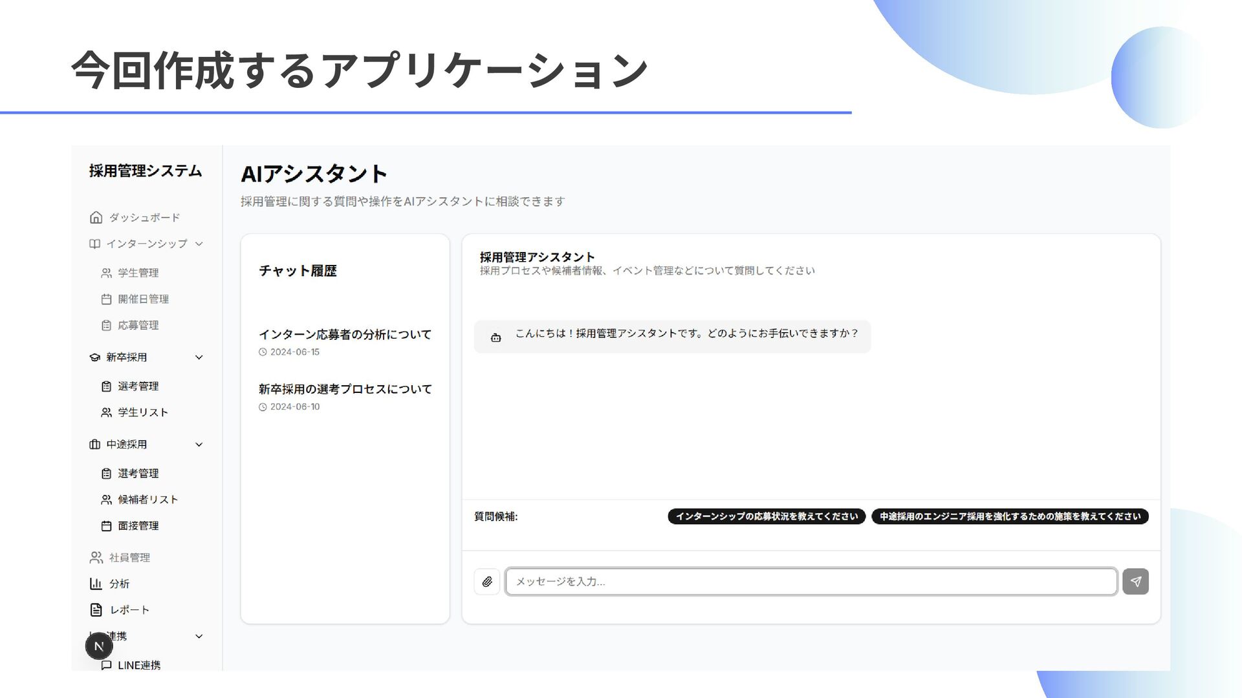This screenshot has height=698, width=1242.
Task: Collapse the インターンシップ section chevron
Action: 199,244
